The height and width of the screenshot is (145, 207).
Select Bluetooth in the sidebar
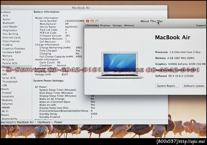(8, 23)
